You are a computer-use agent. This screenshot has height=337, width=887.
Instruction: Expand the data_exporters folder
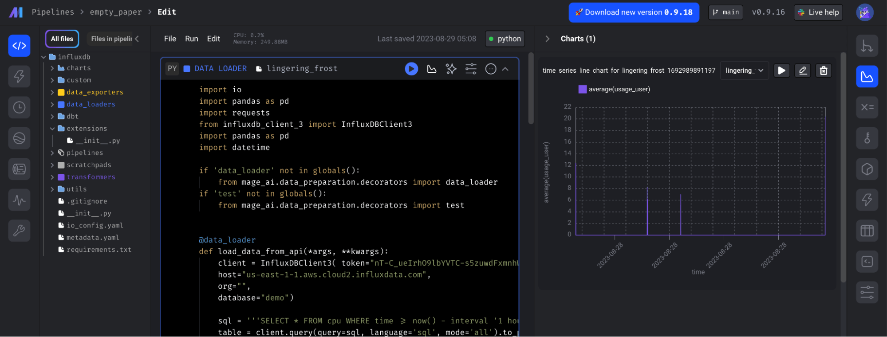click(x=52, y=92)
